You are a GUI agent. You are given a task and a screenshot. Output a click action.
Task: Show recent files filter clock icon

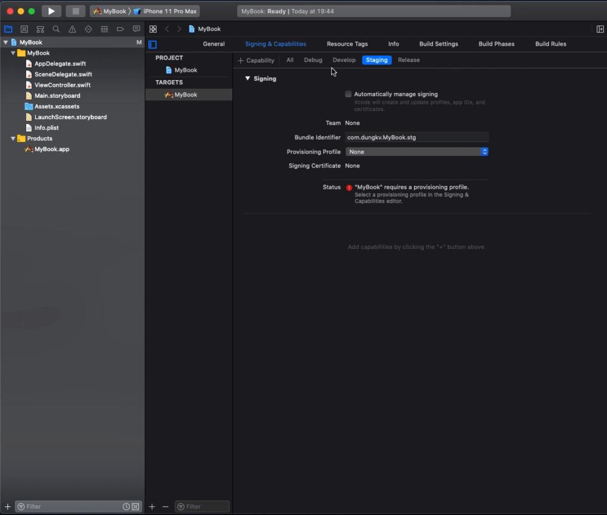(126, 506)
